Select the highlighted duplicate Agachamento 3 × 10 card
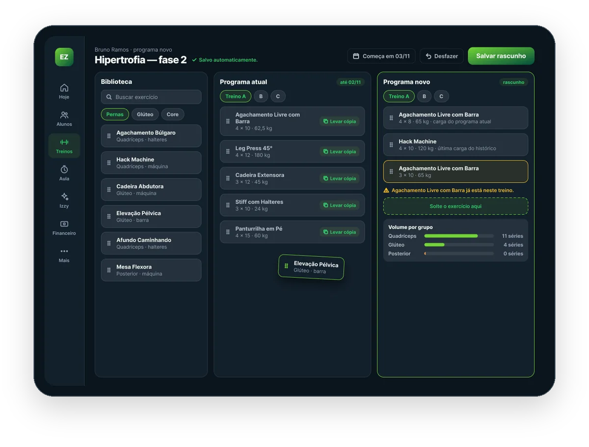The image size is (589, 447). point(455,171)
